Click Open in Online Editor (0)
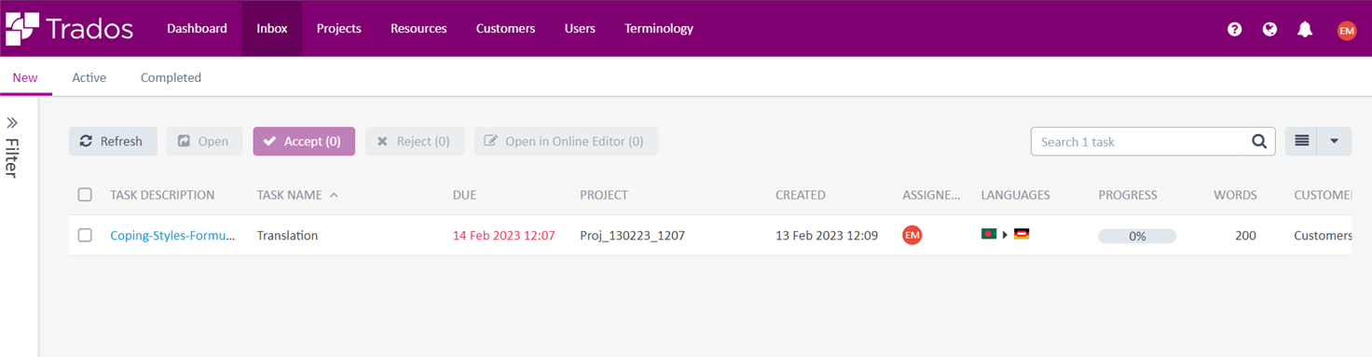 [x=566, y=142]
